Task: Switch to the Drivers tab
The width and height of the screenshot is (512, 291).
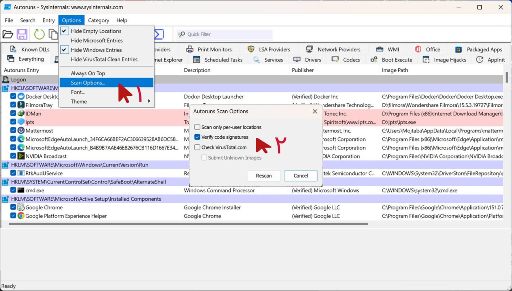Action: [x=307, y=60]
